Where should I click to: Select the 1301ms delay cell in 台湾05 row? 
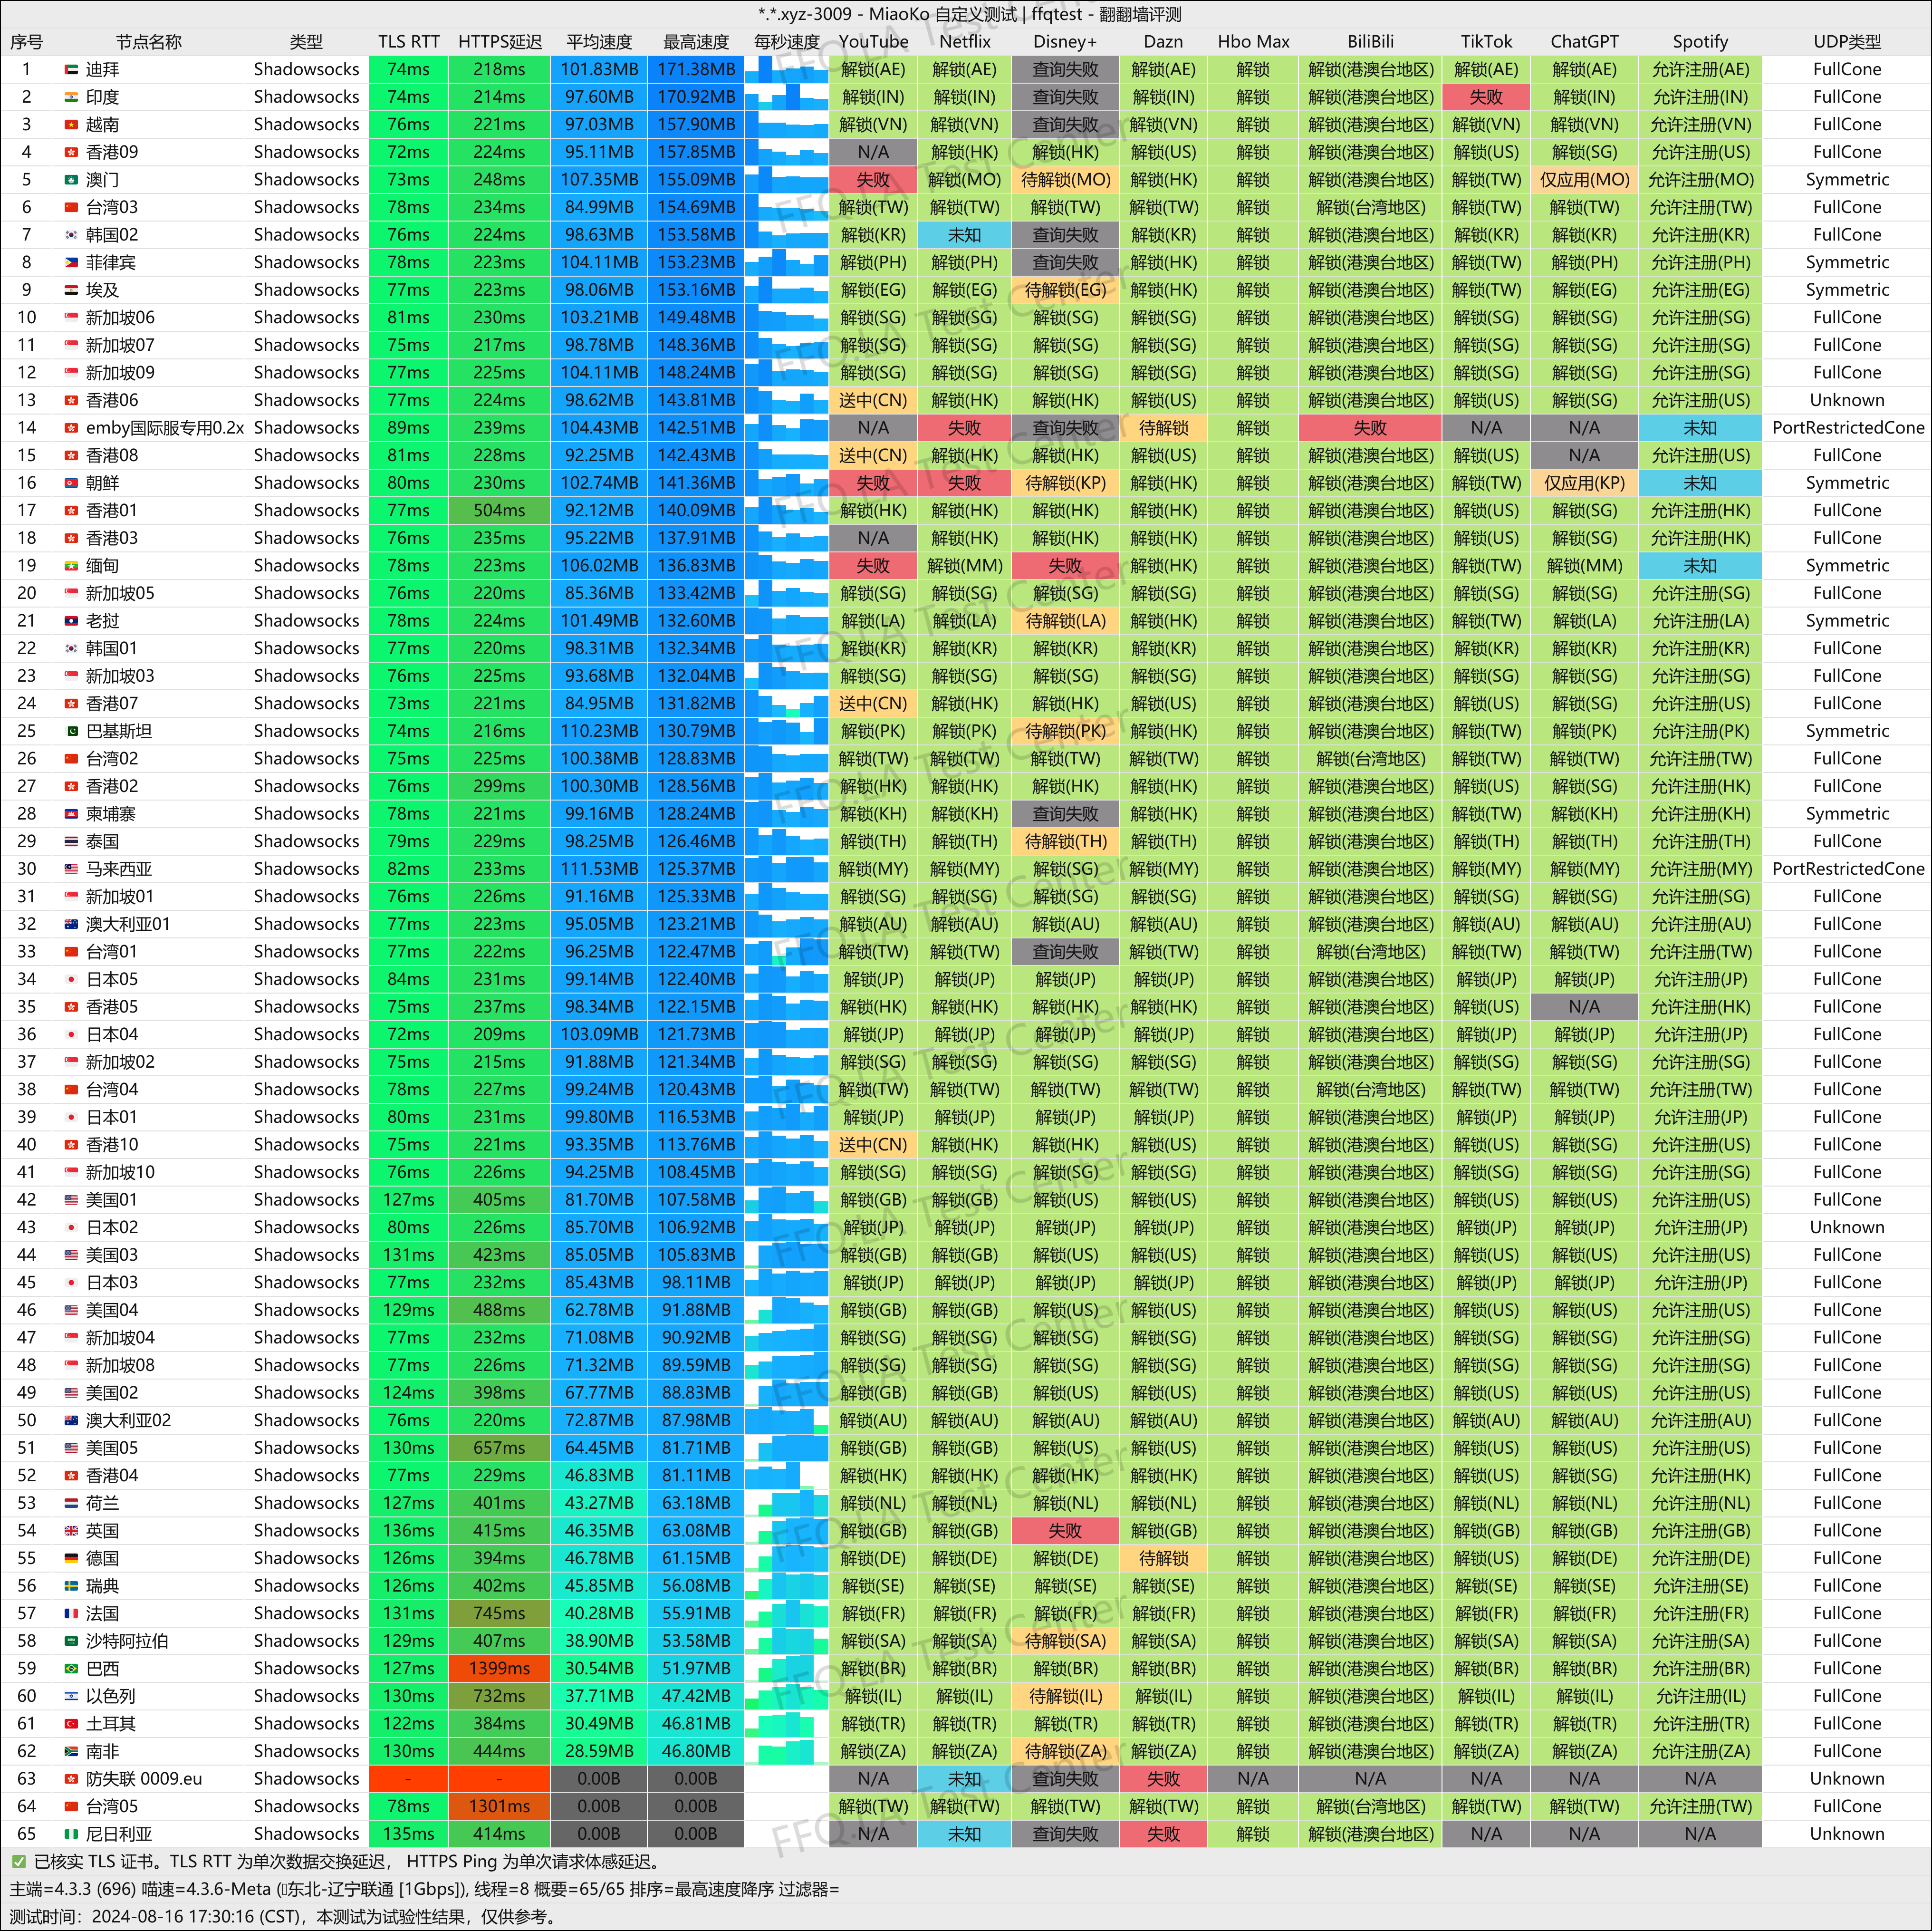tap(499, 1807)
